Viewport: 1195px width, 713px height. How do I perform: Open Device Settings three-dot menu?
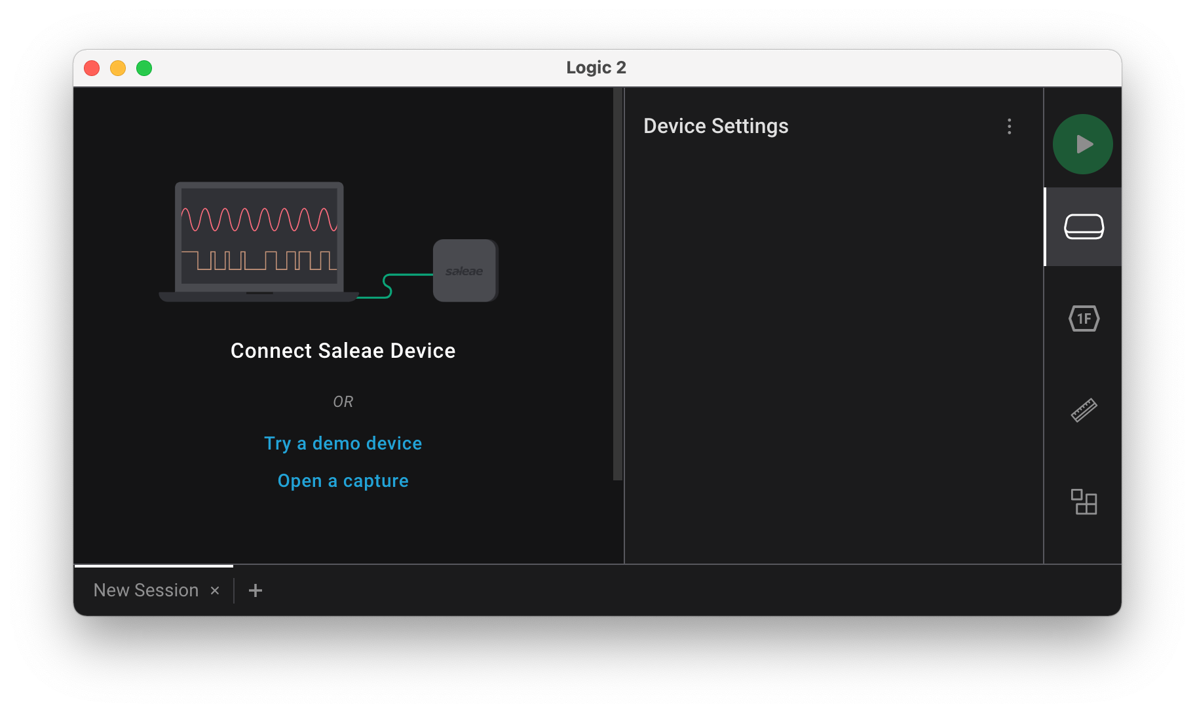coord(1009,126)
